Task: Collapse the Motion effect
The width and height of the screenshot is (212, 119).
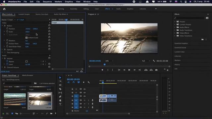Action: point(2,26)
